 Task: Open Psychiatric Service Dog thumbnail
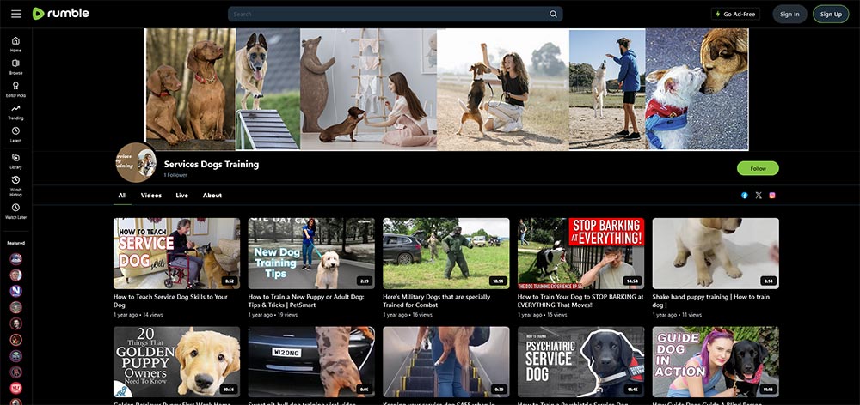point(580,362)
